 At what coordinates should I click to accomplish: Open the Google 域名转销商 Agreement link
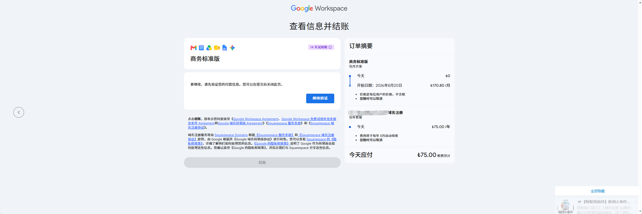coord(240,123)
